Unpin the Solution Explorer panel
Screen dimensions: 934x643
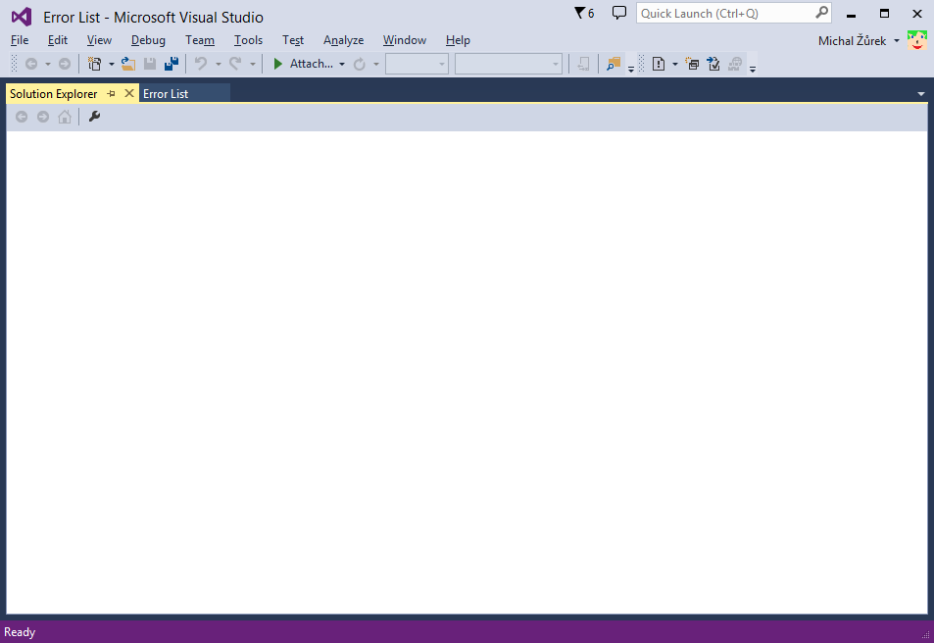coord(111,94)
